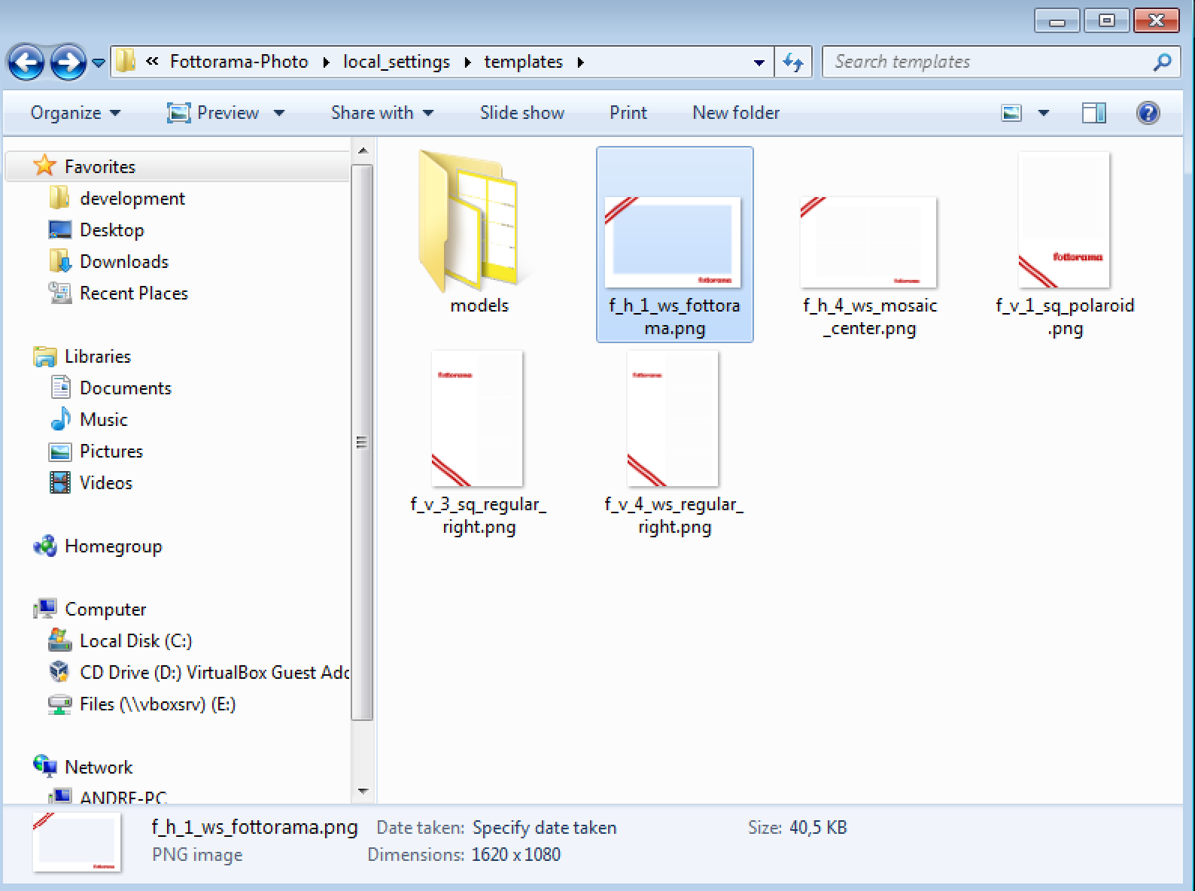Screen dimensions: 1195x891
Task: Start the Slide show
Action: tap(521, 113)
